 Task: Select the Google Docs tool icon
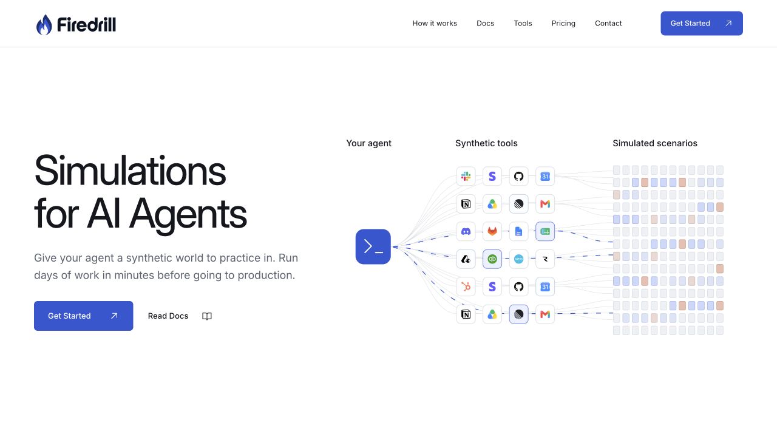518,231
